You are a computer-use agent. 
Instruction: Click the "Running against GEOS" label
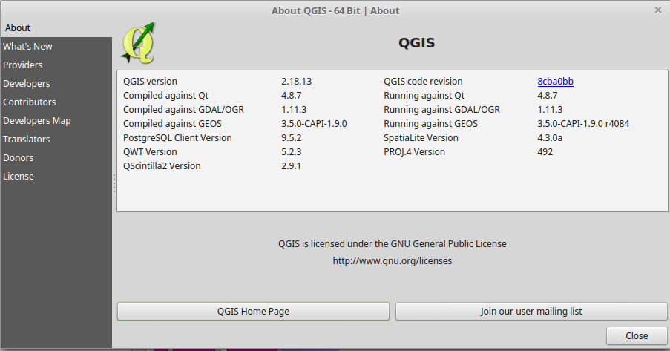coord(430,124)
